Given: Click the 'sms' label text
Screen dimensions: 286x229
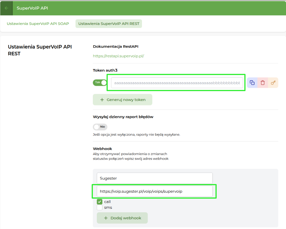Looking at the screenshot, I should click(108, 208).
